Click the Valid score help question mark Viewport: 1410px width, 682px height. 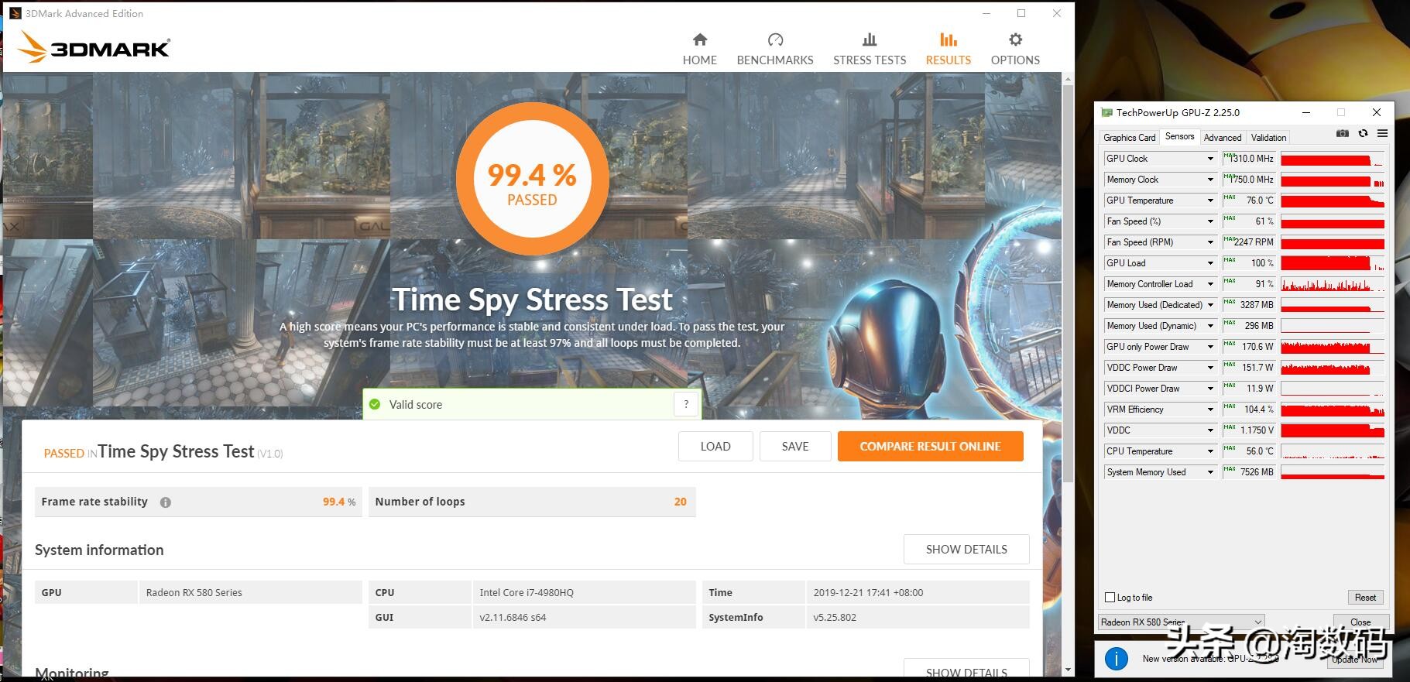686,404
